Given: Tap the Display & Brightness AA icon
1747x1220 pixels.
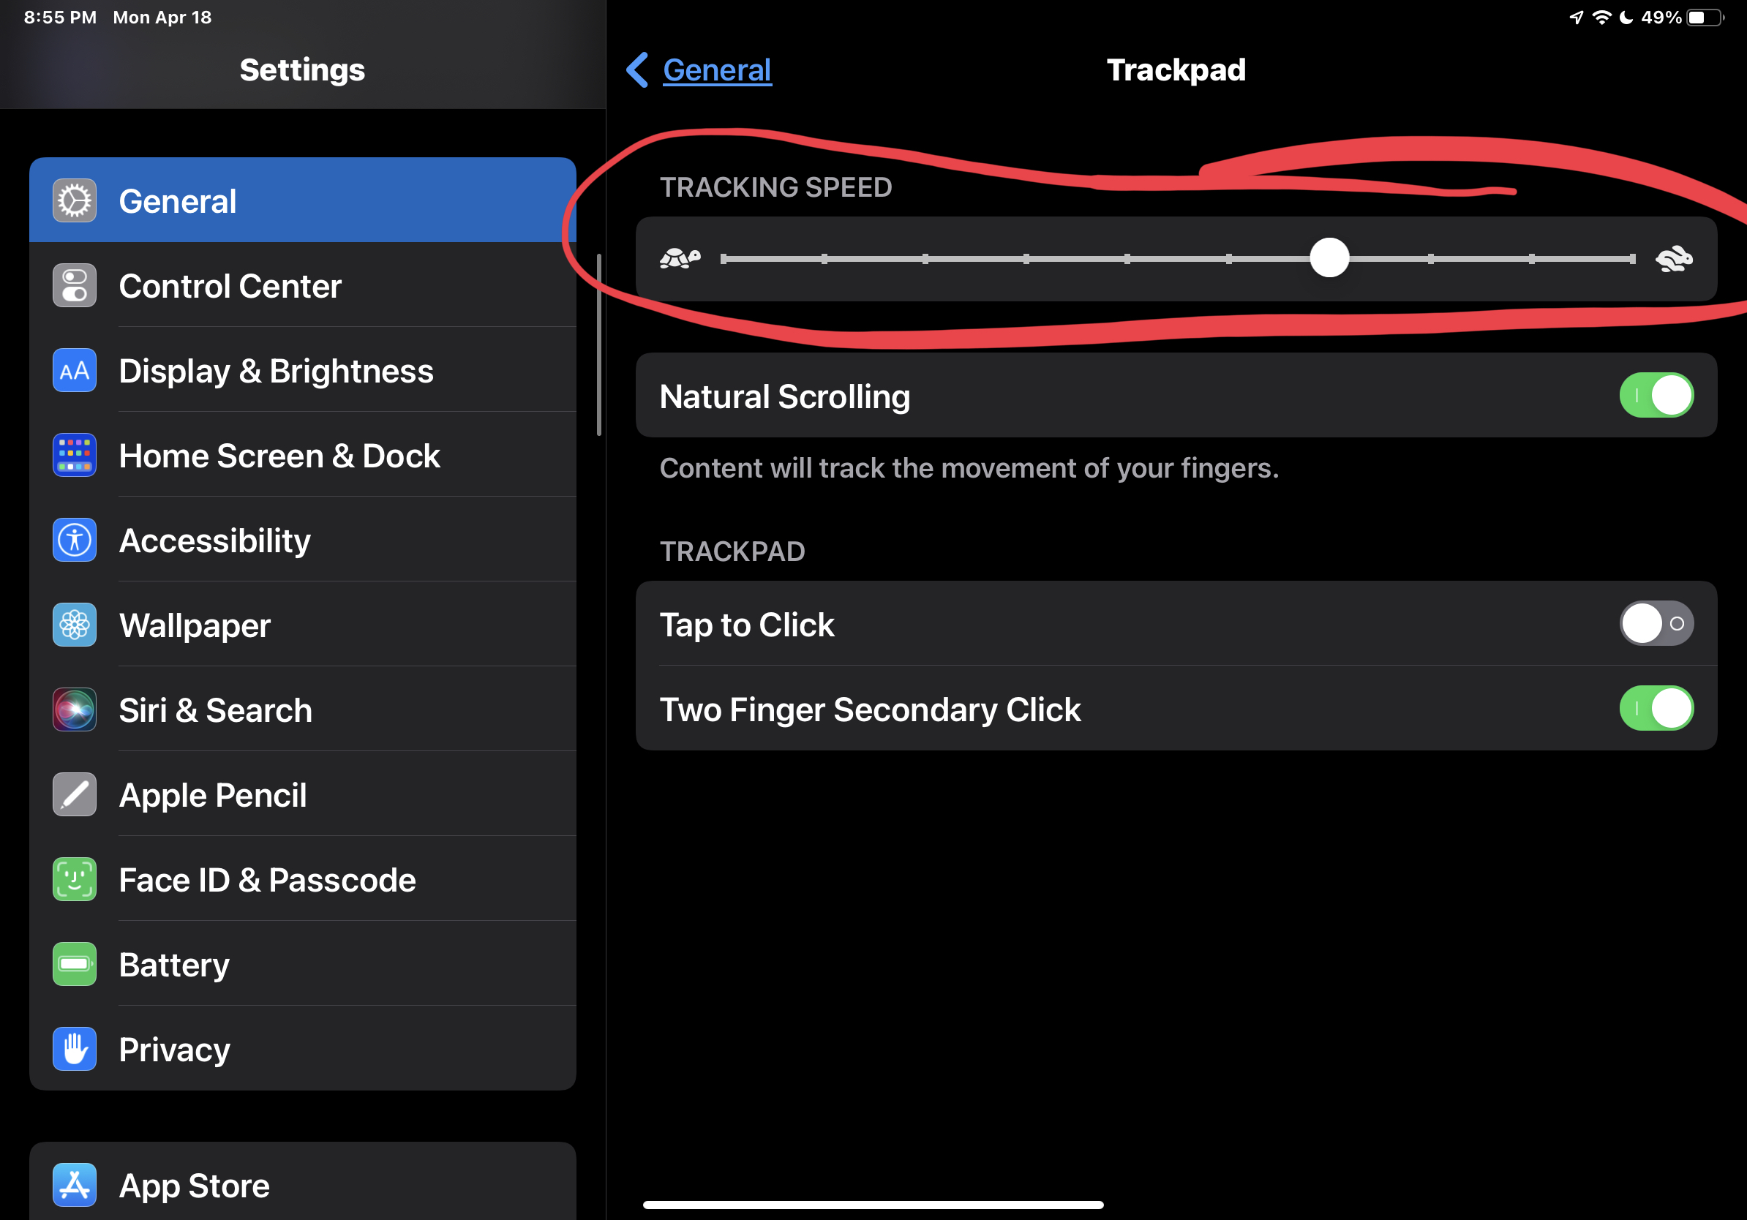Looking at the screenshot, I should click(75, 370).
